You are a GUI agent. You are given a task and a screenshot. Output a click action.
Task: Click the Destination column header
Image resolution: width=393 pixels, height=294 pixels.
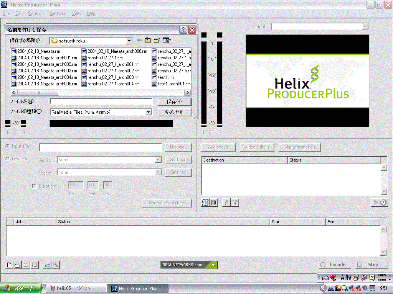(244, 160)
